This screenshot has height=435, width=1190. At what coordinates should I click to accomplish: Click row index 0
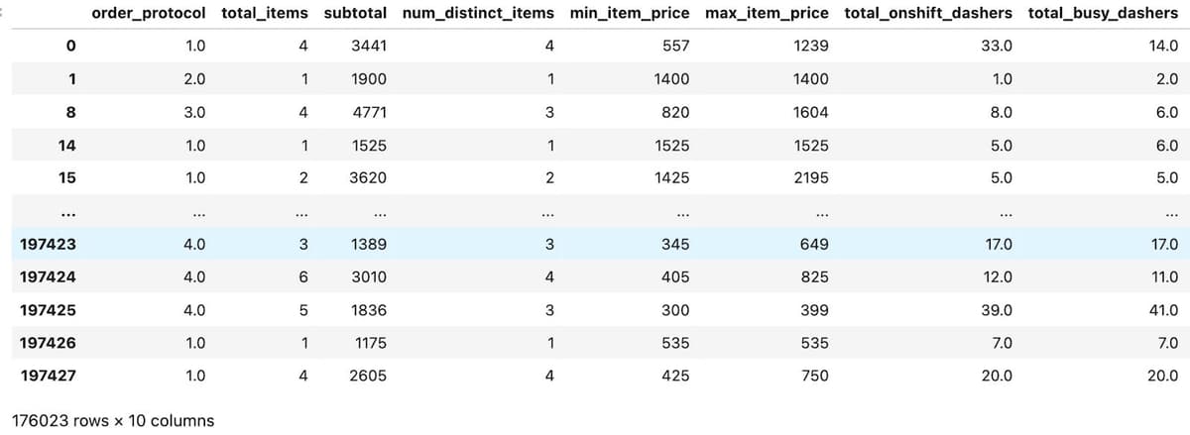pos(72,47)
